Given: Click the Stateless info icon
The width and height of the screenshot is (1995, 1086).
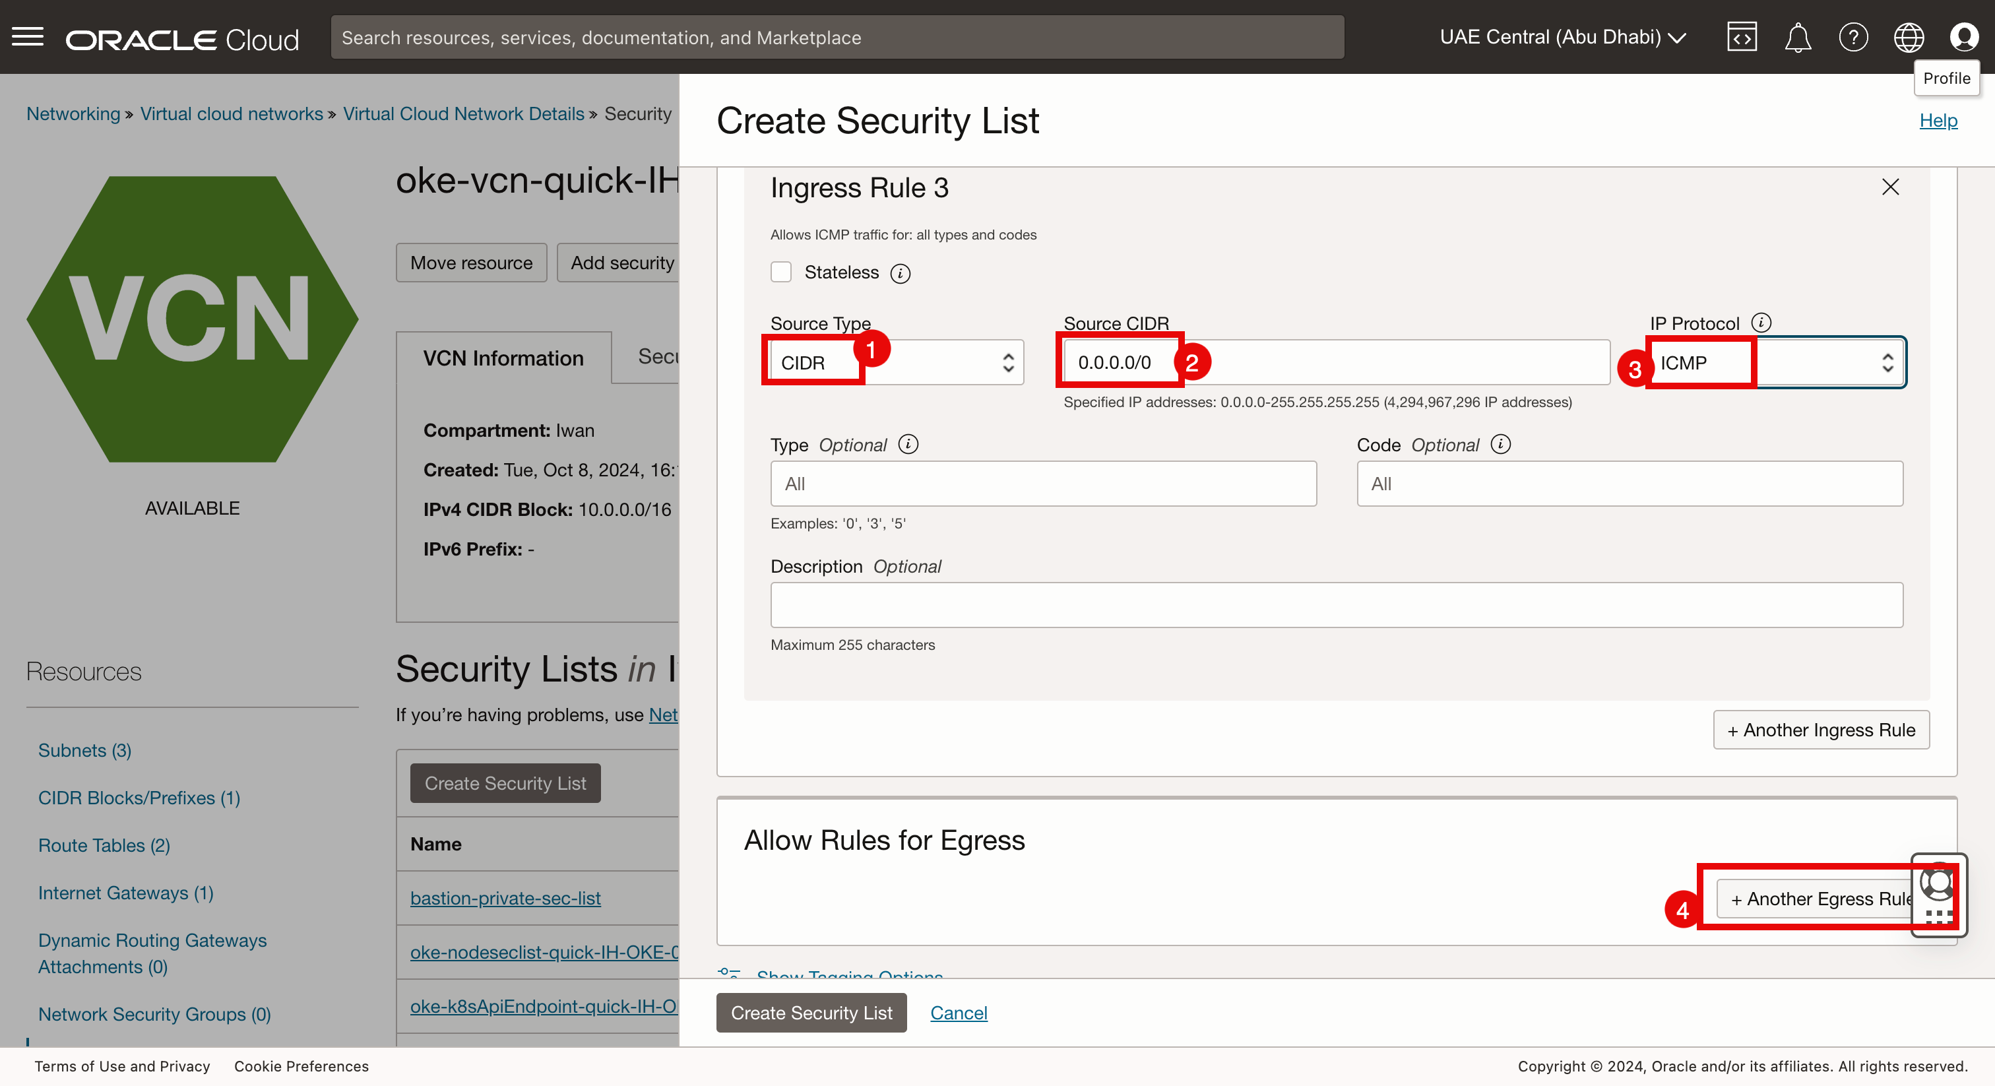Looking at the screenshot, I should (x=900, y=272).
